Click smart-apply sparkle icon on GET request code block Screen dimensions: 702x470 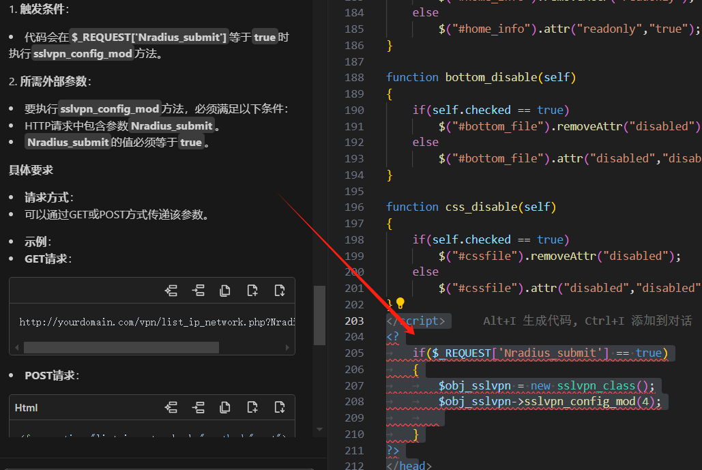171,291
